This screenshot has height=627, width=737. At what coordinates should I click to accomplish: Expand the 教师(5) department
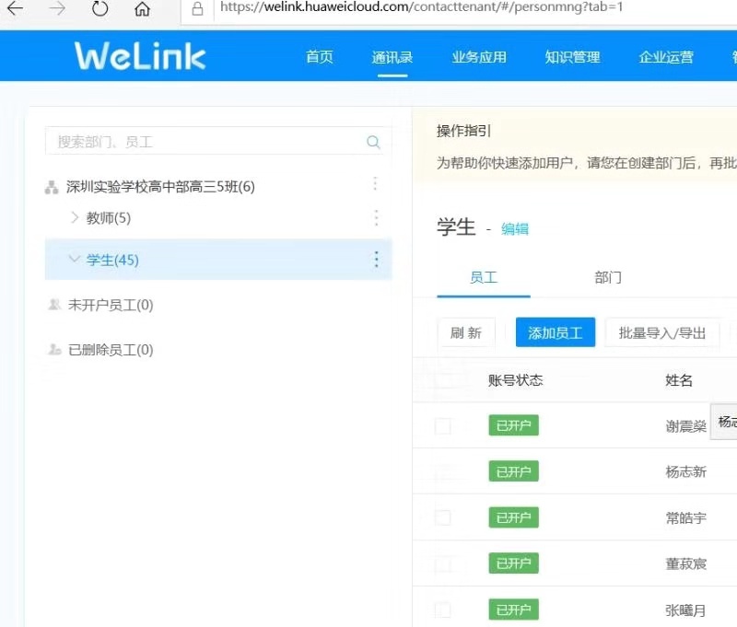coord(75,217)
